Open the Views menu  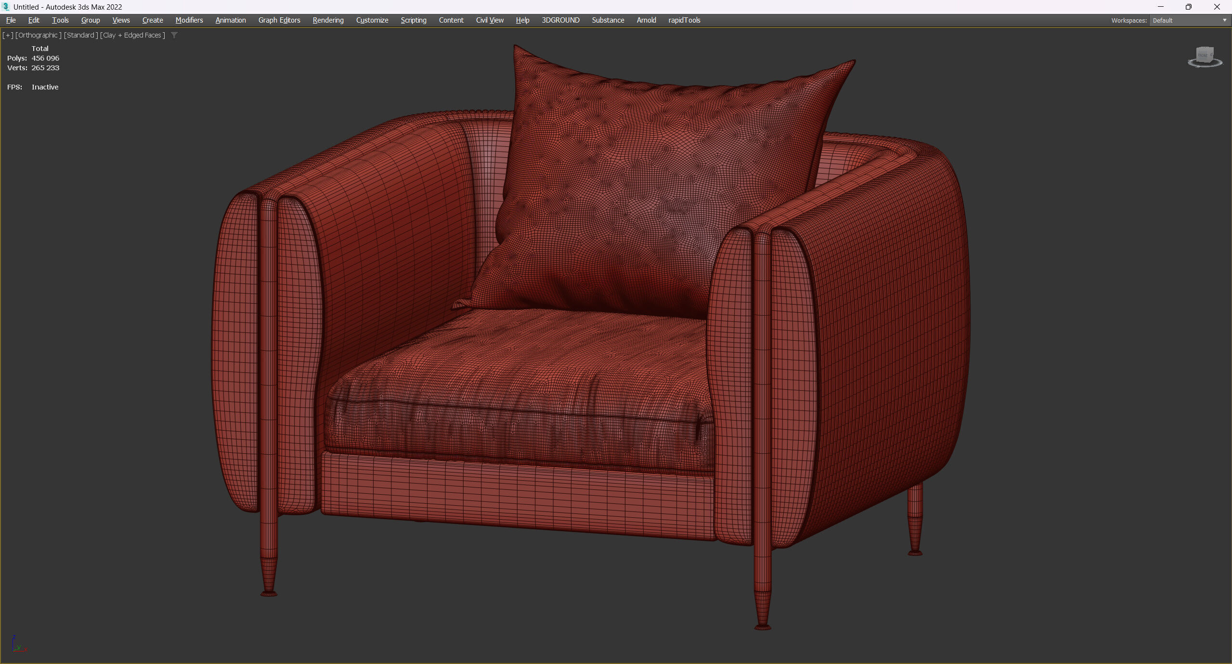121,20
